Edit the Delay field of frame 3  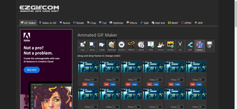click(x=137, y=80)
